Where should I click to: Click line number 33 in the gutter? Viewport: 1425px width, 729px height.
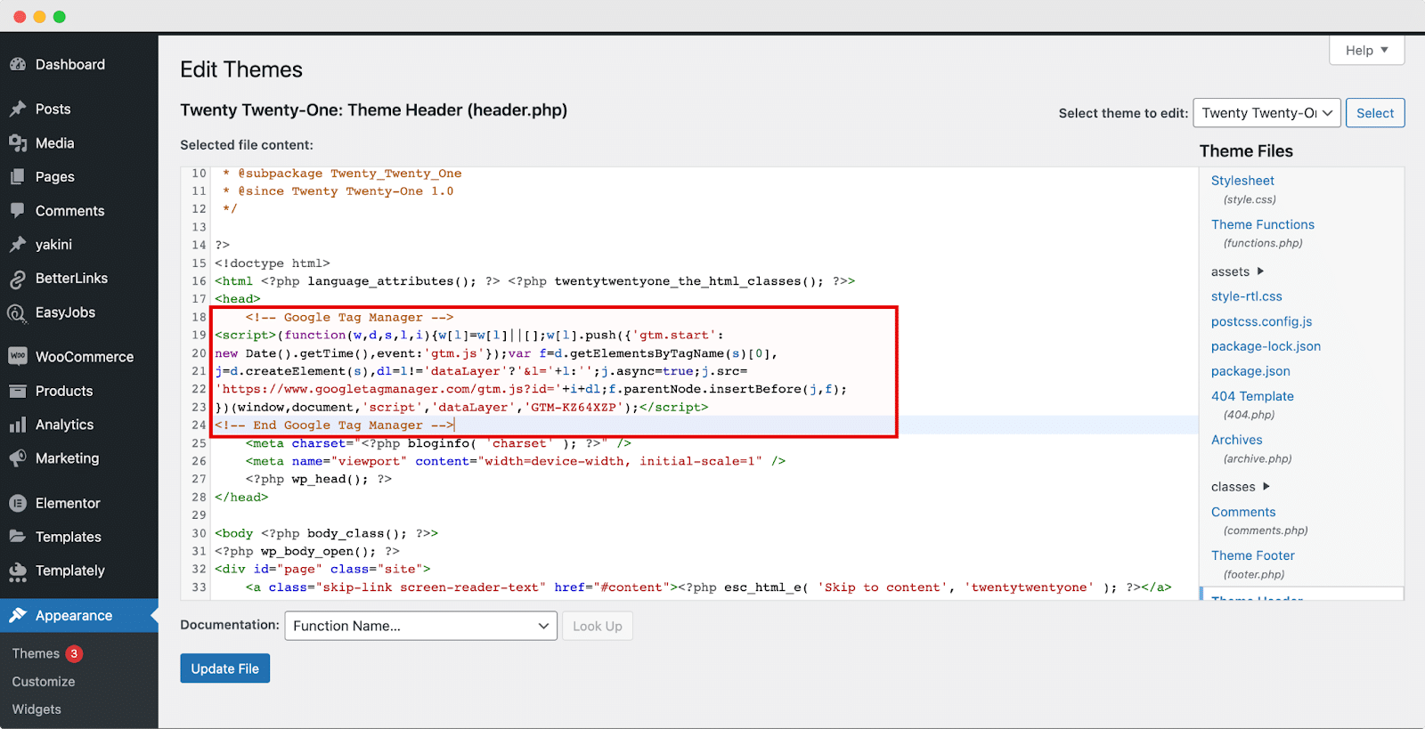(x=199, y=587)
